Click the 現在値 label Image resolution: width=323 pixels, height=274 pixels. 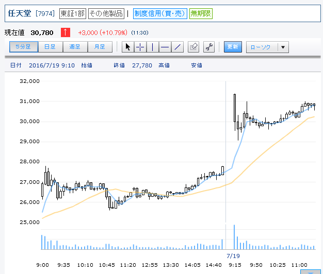pyautogui.click(x=14, y=32)
